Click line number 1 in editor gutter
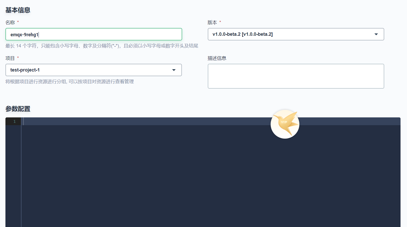Screen dimensions: 407x227 (14, 121)
